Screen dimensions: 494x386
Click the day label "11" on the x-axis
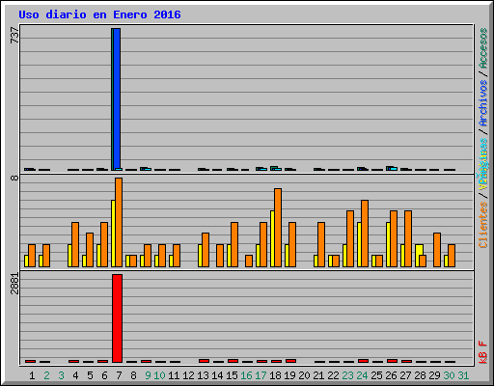pos(174,375)
